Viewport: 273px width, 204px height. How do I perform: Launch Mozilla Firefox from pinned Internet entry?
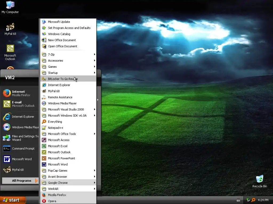pos(21,93)
